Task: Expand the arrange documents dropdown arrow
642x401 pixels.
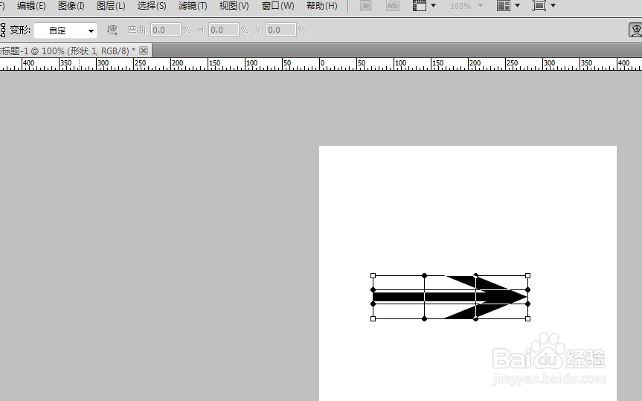Action: 517,6
